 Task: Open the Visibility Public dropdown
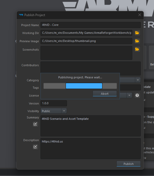pos(54,111)
